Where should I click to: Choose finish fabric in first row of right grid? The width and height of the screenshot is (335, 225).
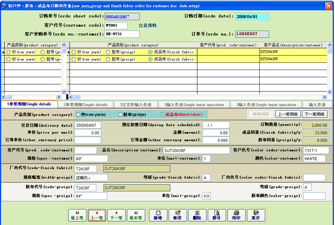(x=150, y=52)
